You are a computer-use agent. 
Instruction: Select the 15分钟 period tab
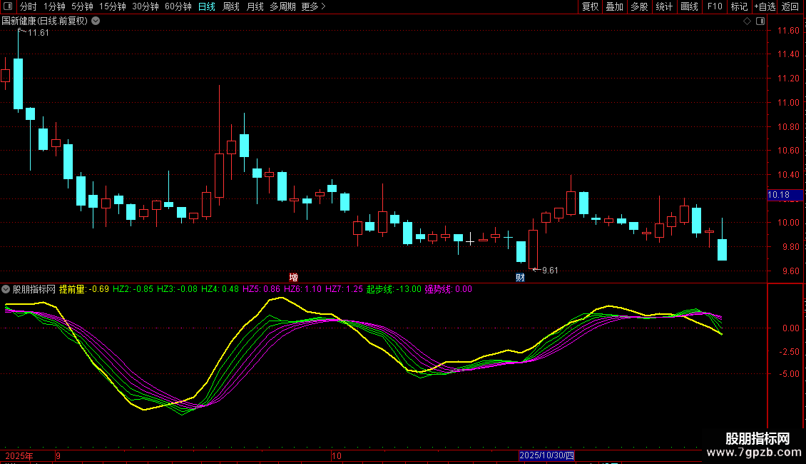(113, 6)
